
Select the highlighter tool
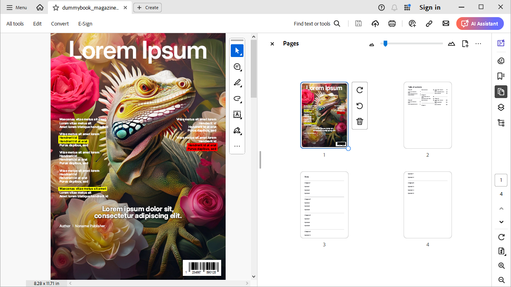click(237, 83)
